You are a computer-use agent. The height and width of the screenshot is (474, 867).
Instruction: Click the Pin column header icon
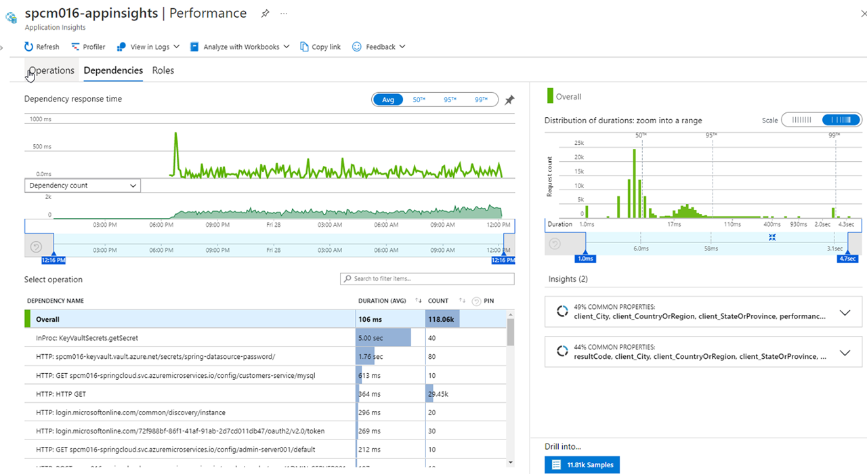(x=477, y=301)
